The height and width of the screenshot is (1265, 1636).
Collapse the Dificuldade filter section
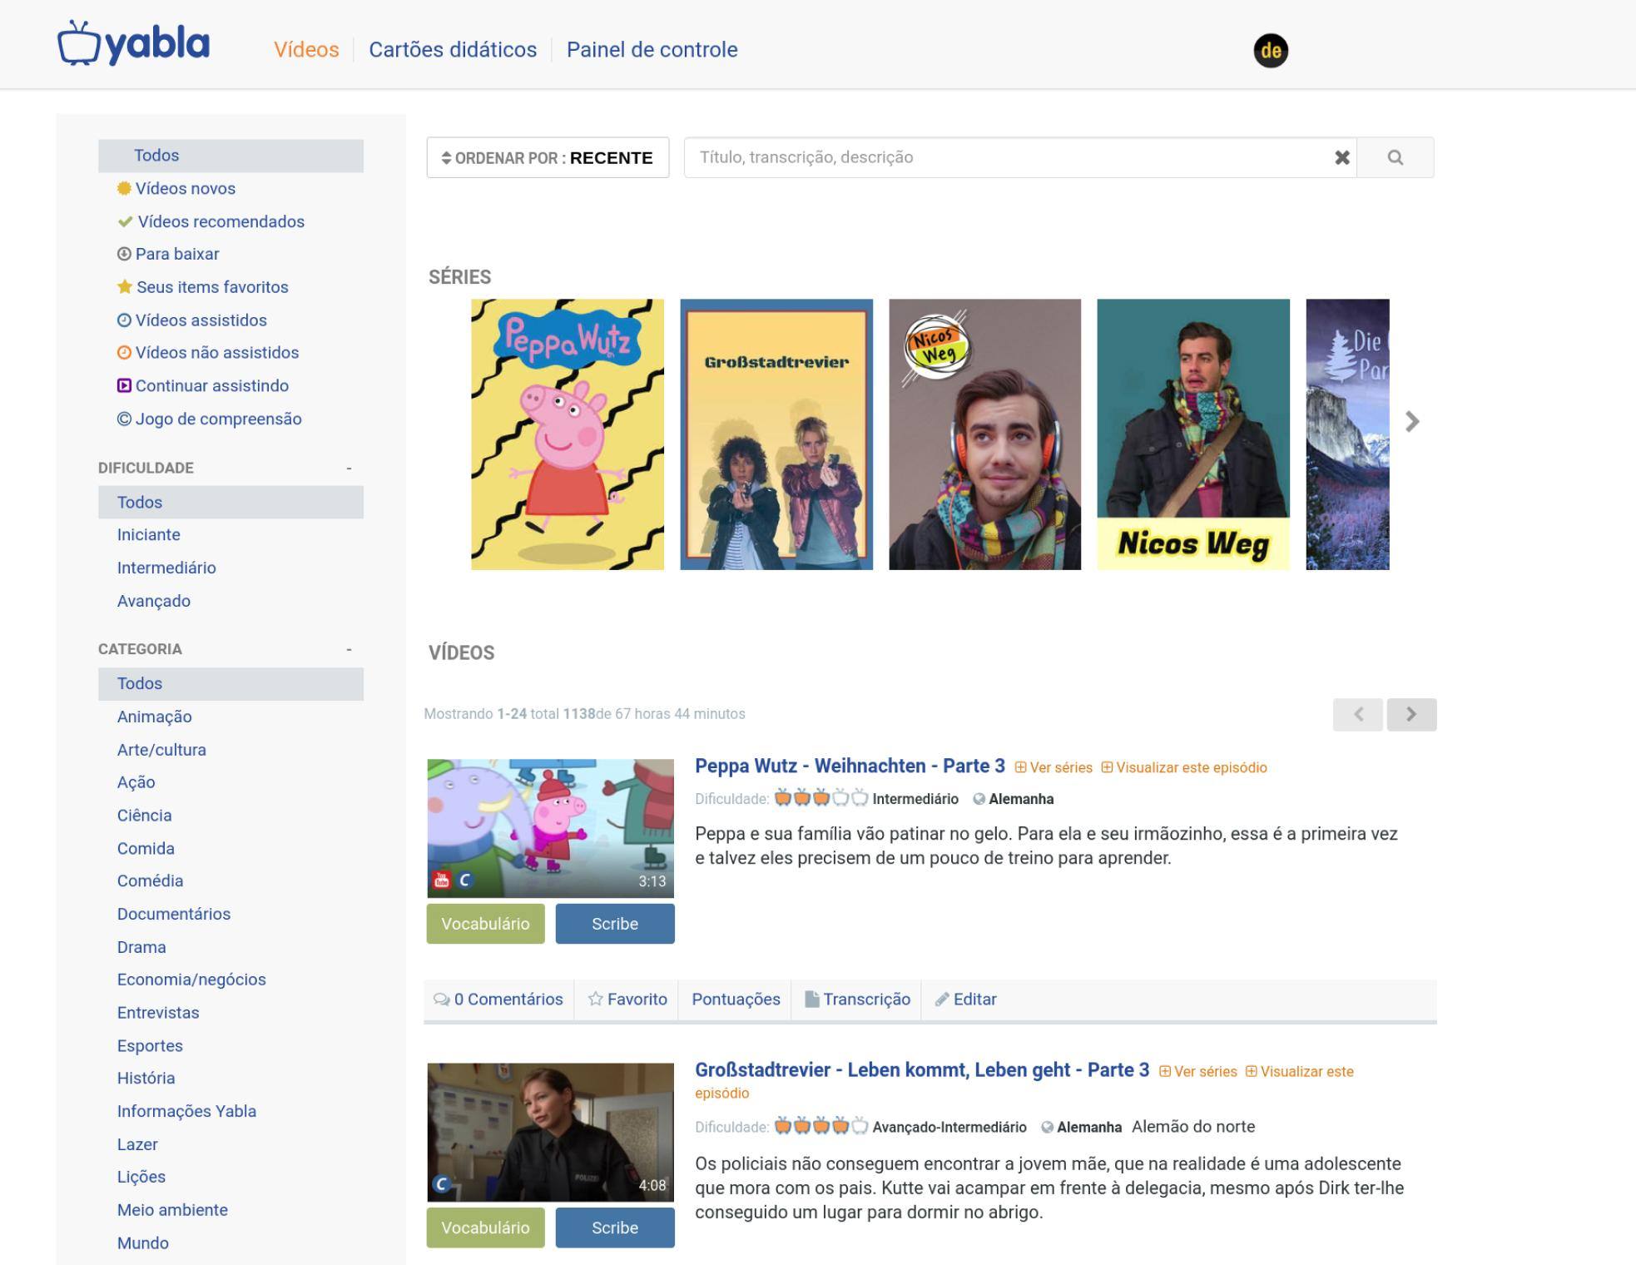point(349,469)
